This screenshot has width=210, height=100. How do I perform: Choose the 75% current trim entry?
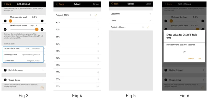click(77, 51)
